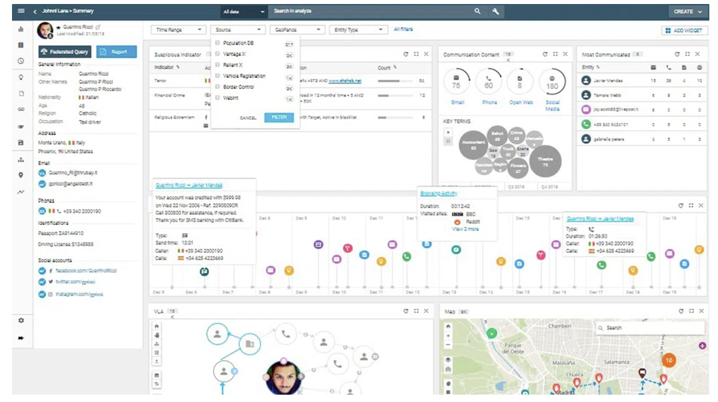Click the email column icon in Most Communicated

[653, 68]
